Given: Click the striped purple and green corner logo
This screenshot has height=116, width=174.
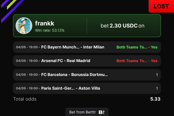Looking at the screenshot, I should click(x=12, y=11).
